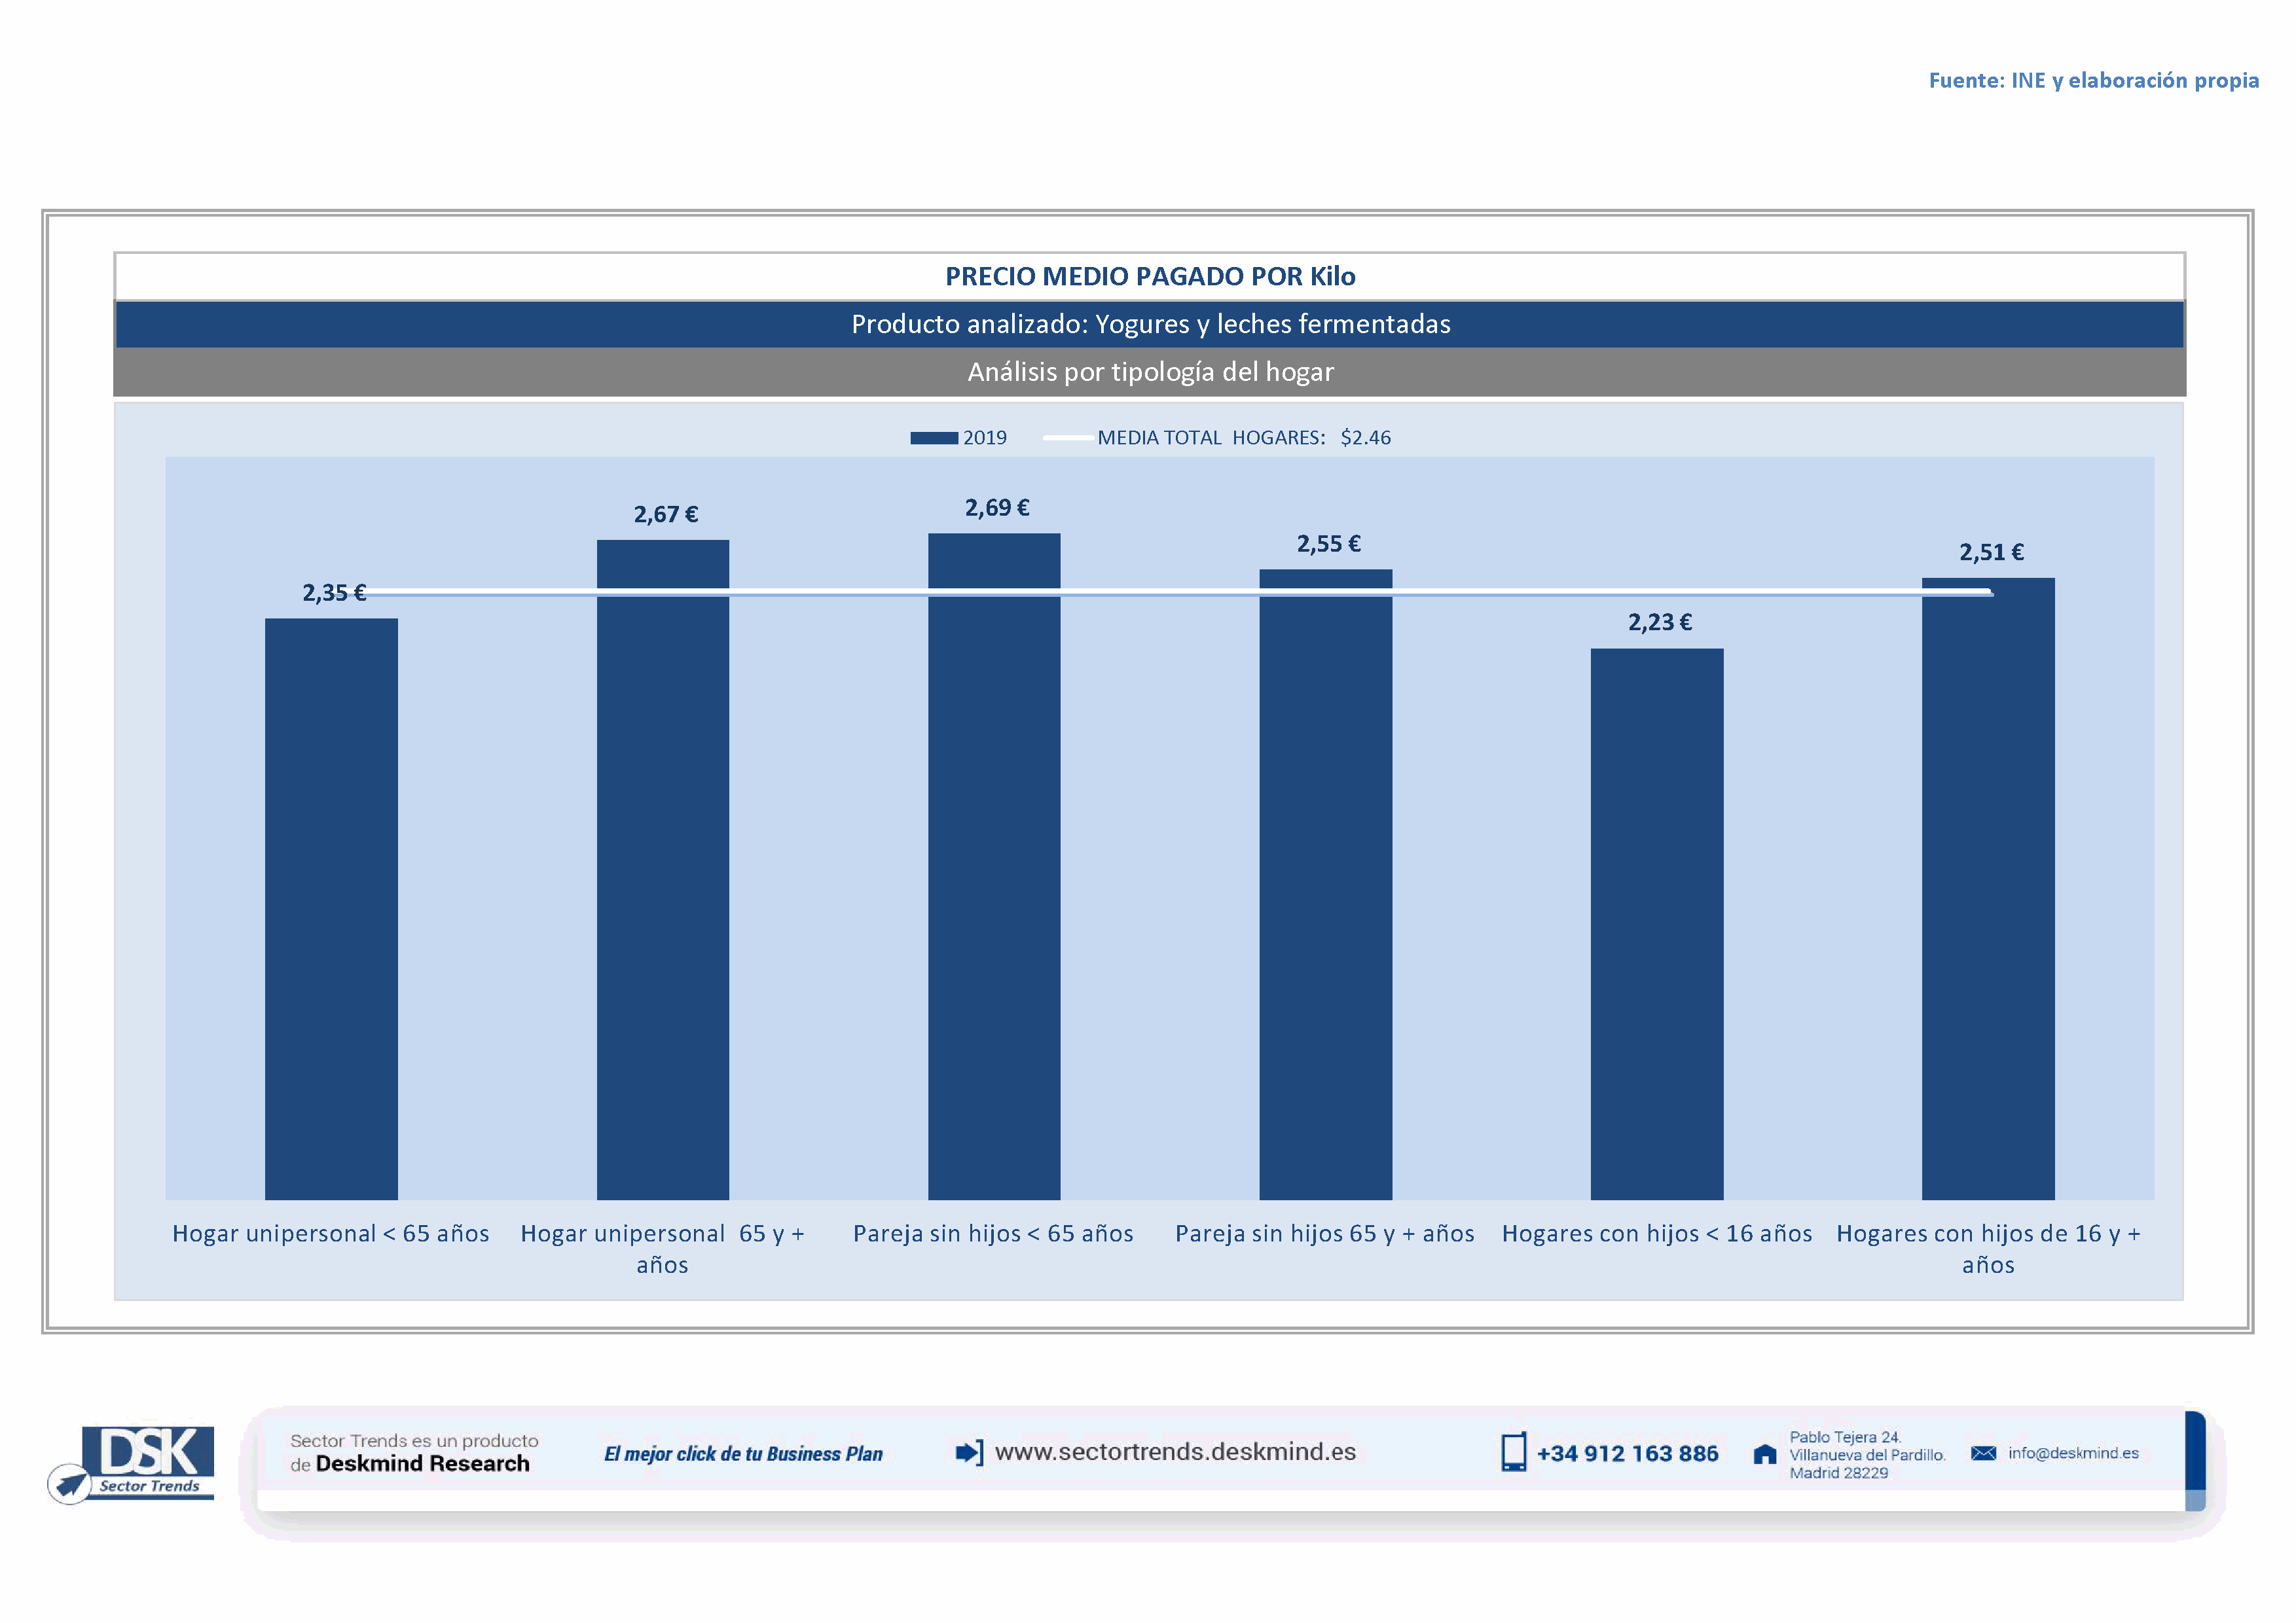2296x1623 pixels.
Task: Click the mobile phone icon
Action: click(x=1513, y=1452)
